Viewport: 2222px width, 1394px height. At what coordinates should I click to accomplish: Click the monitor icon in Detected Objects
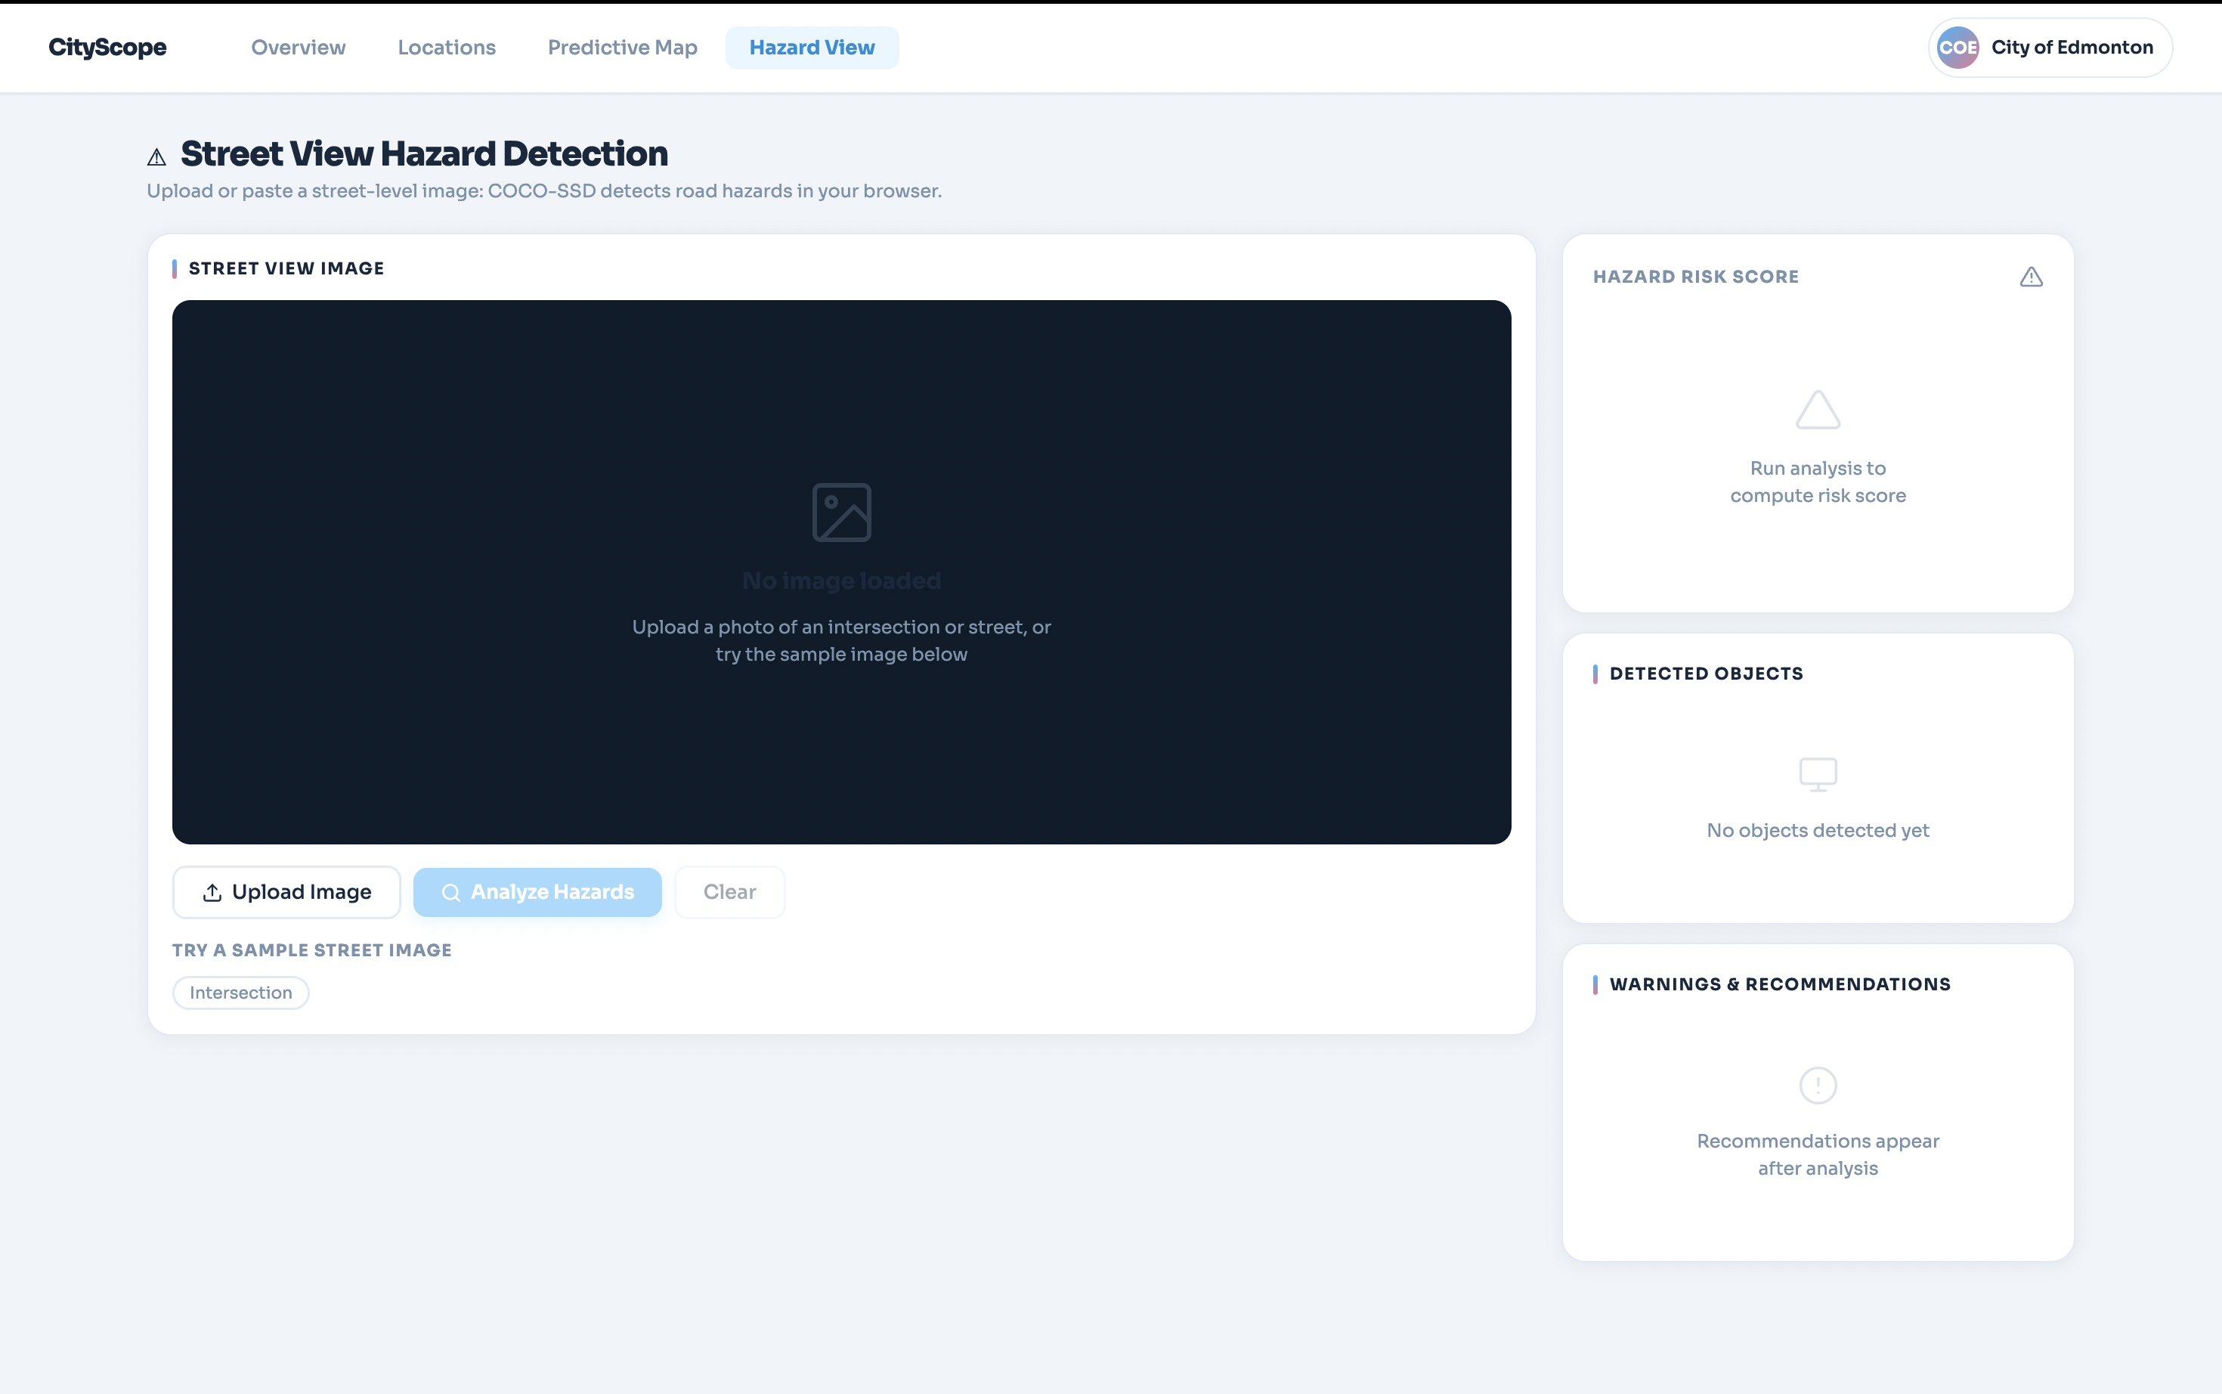click(x=1818, y=774)
